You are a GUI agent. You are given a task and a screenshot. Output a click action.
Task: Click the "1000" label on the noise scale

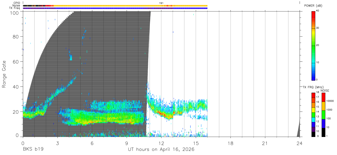(329, 110)
